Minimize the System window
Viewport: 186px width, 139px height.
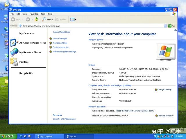167,10
